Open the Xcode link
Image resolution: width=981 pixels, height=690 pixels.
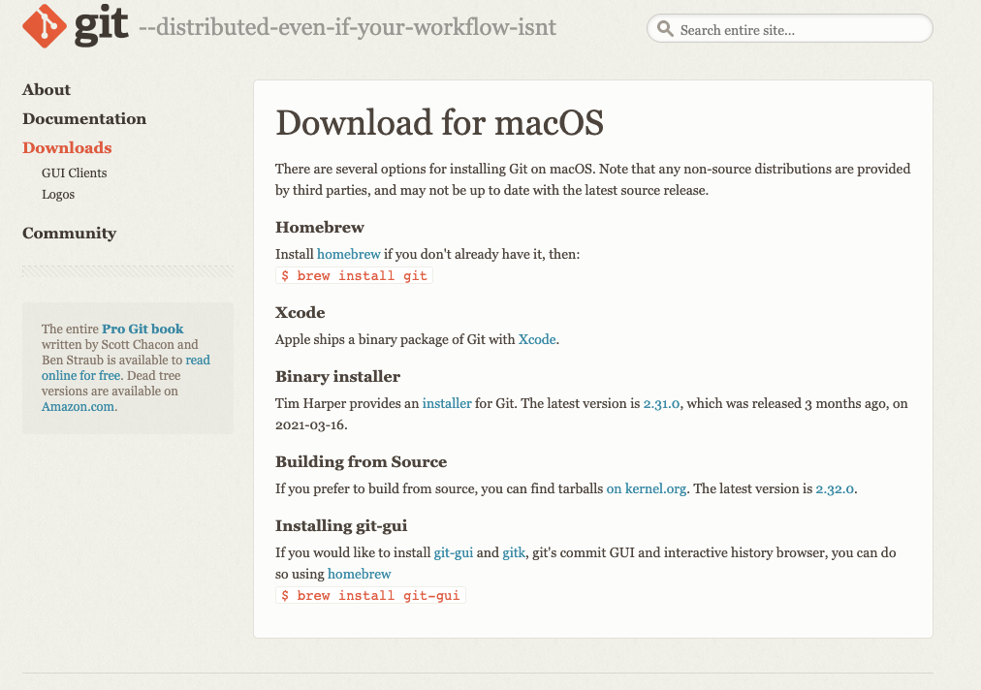pyautogui.click(x=537, y=339)
